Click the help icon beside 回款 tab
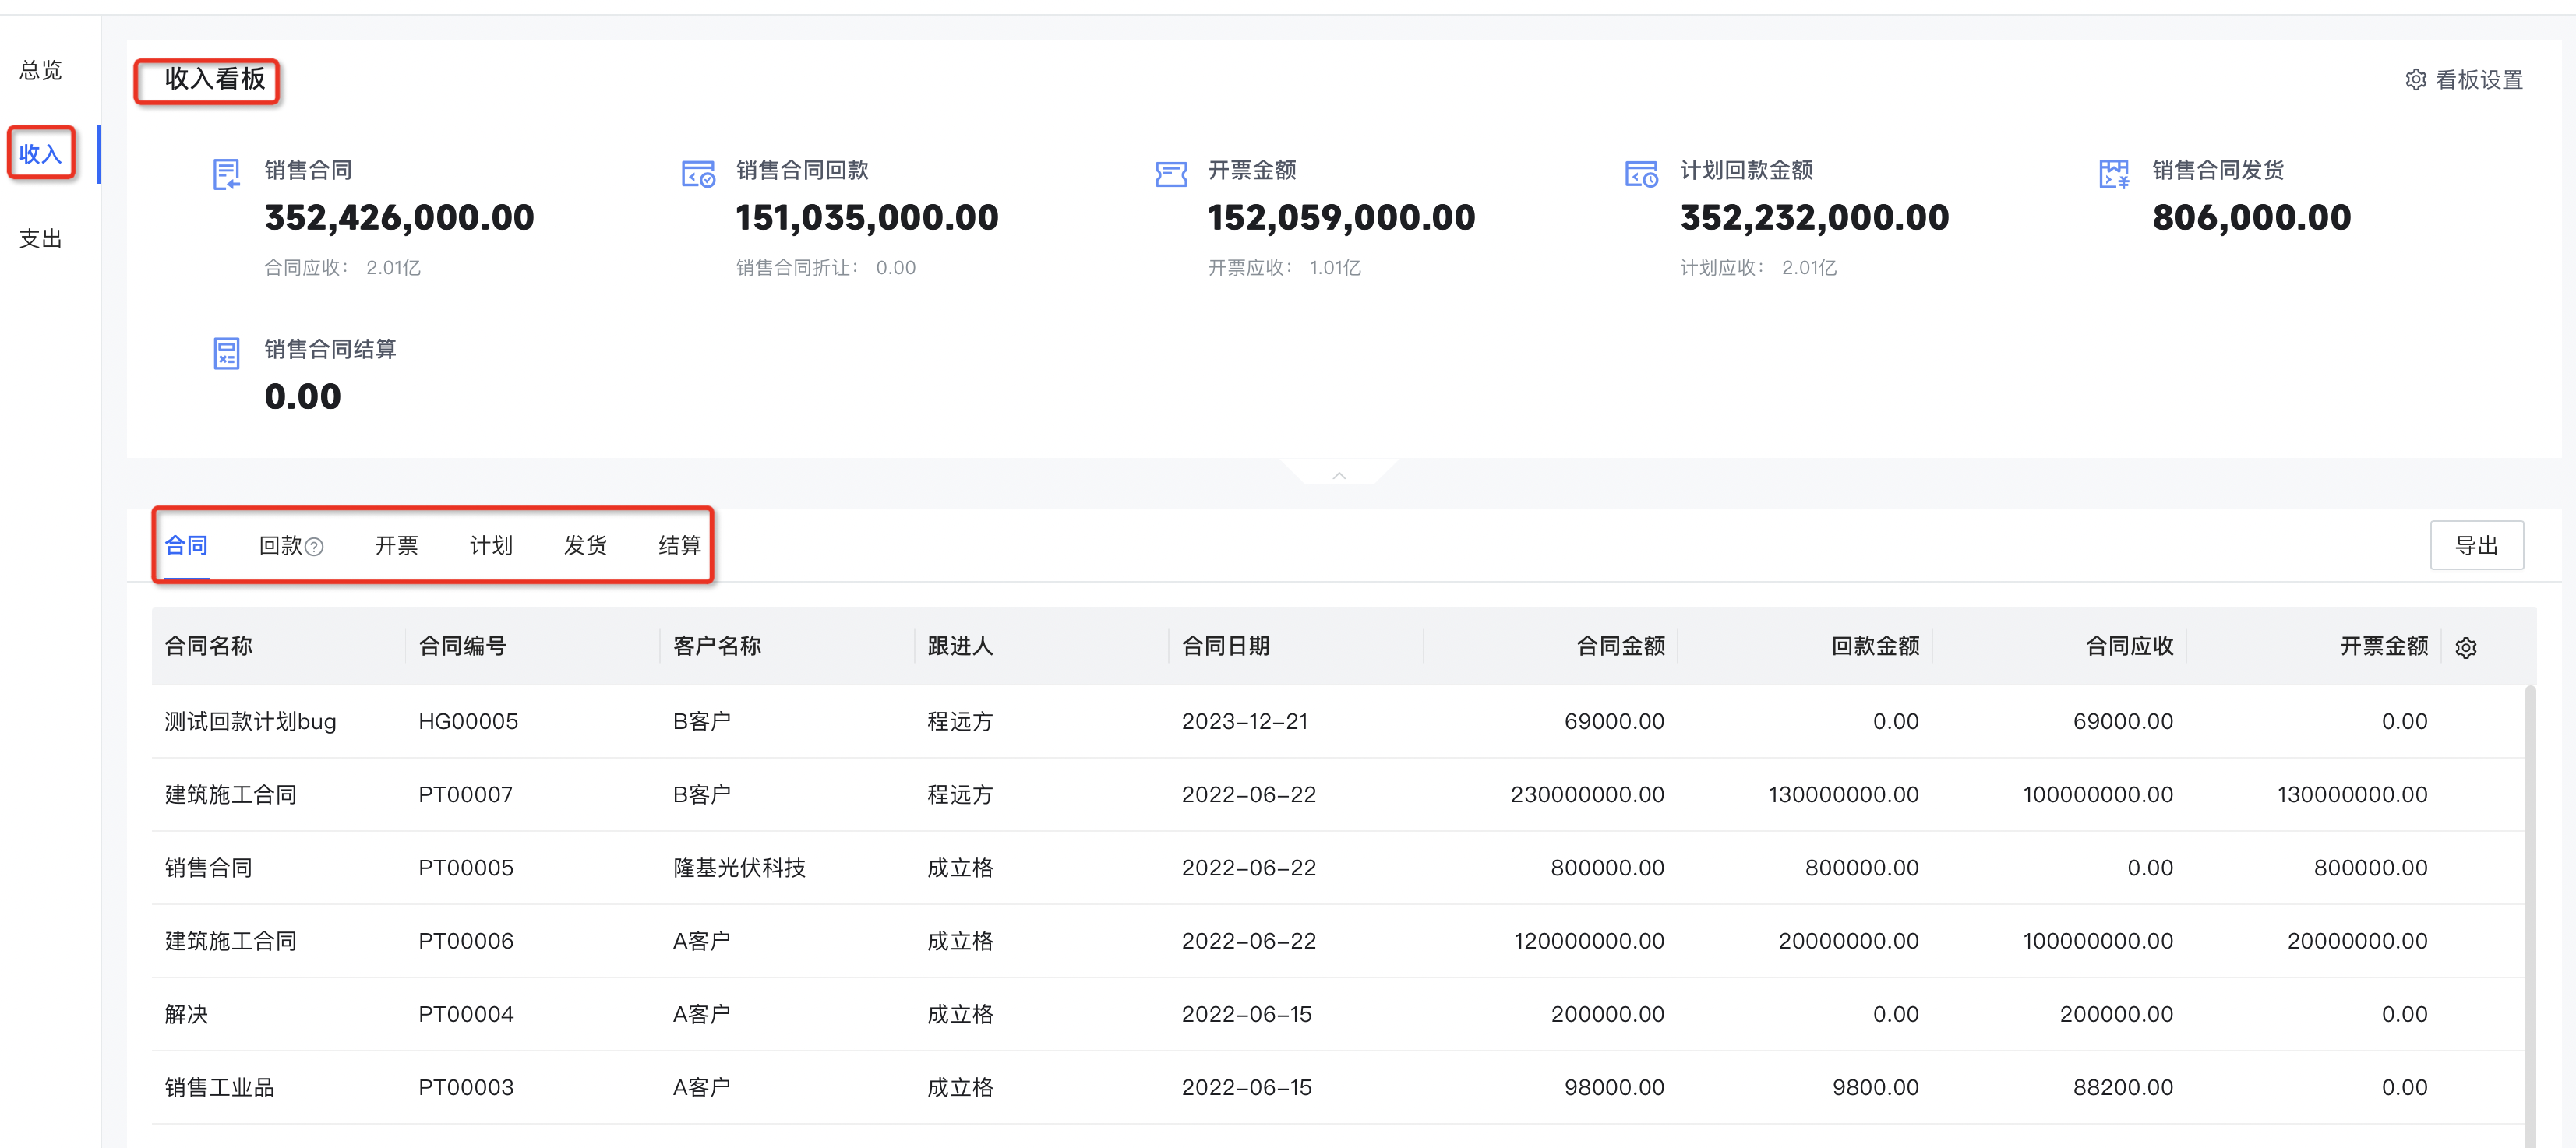The image size is (2576, 1148). click(314, 547)
